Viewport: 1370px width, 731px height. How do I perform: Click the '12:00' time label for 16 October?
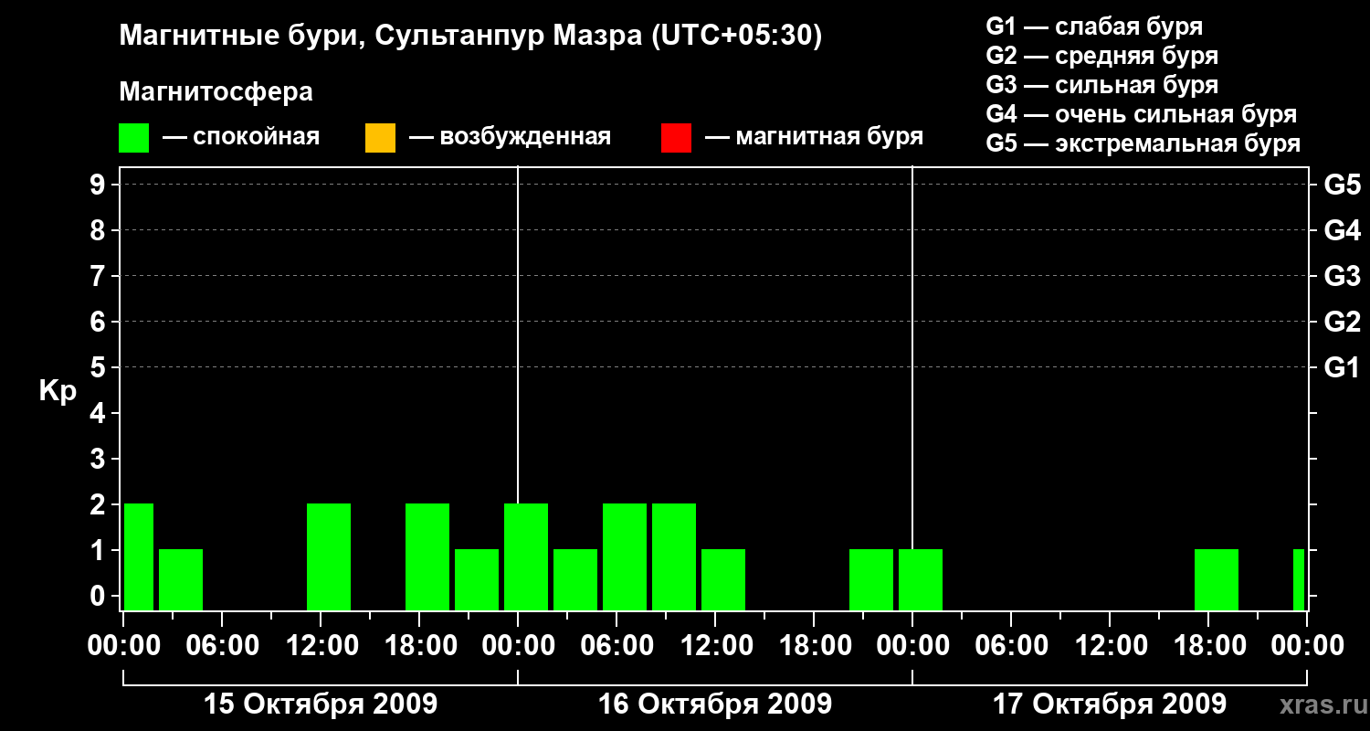tap(715, 646)
